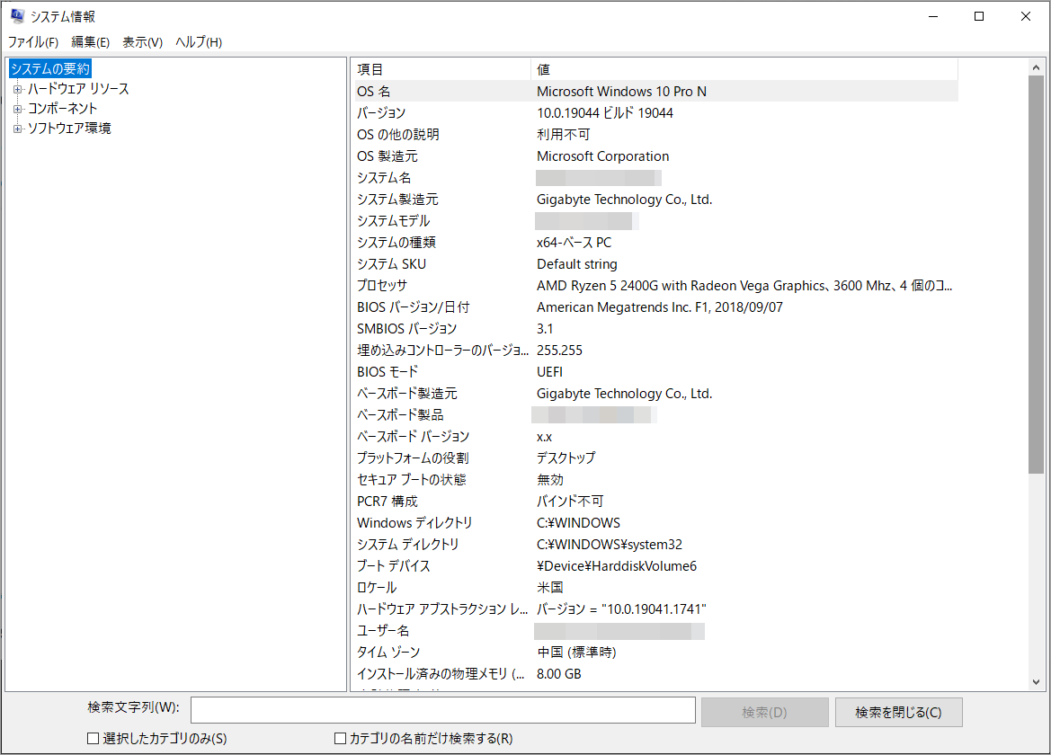Select セキュア ブートの状態 row label
The height and width of the screenshot is (755, 1051).
point(412,480)
